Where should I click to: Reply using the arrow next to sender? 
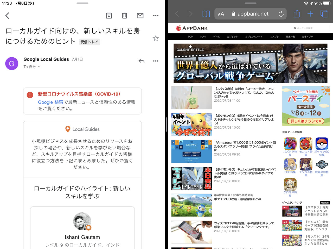click(x=142, y=61)
